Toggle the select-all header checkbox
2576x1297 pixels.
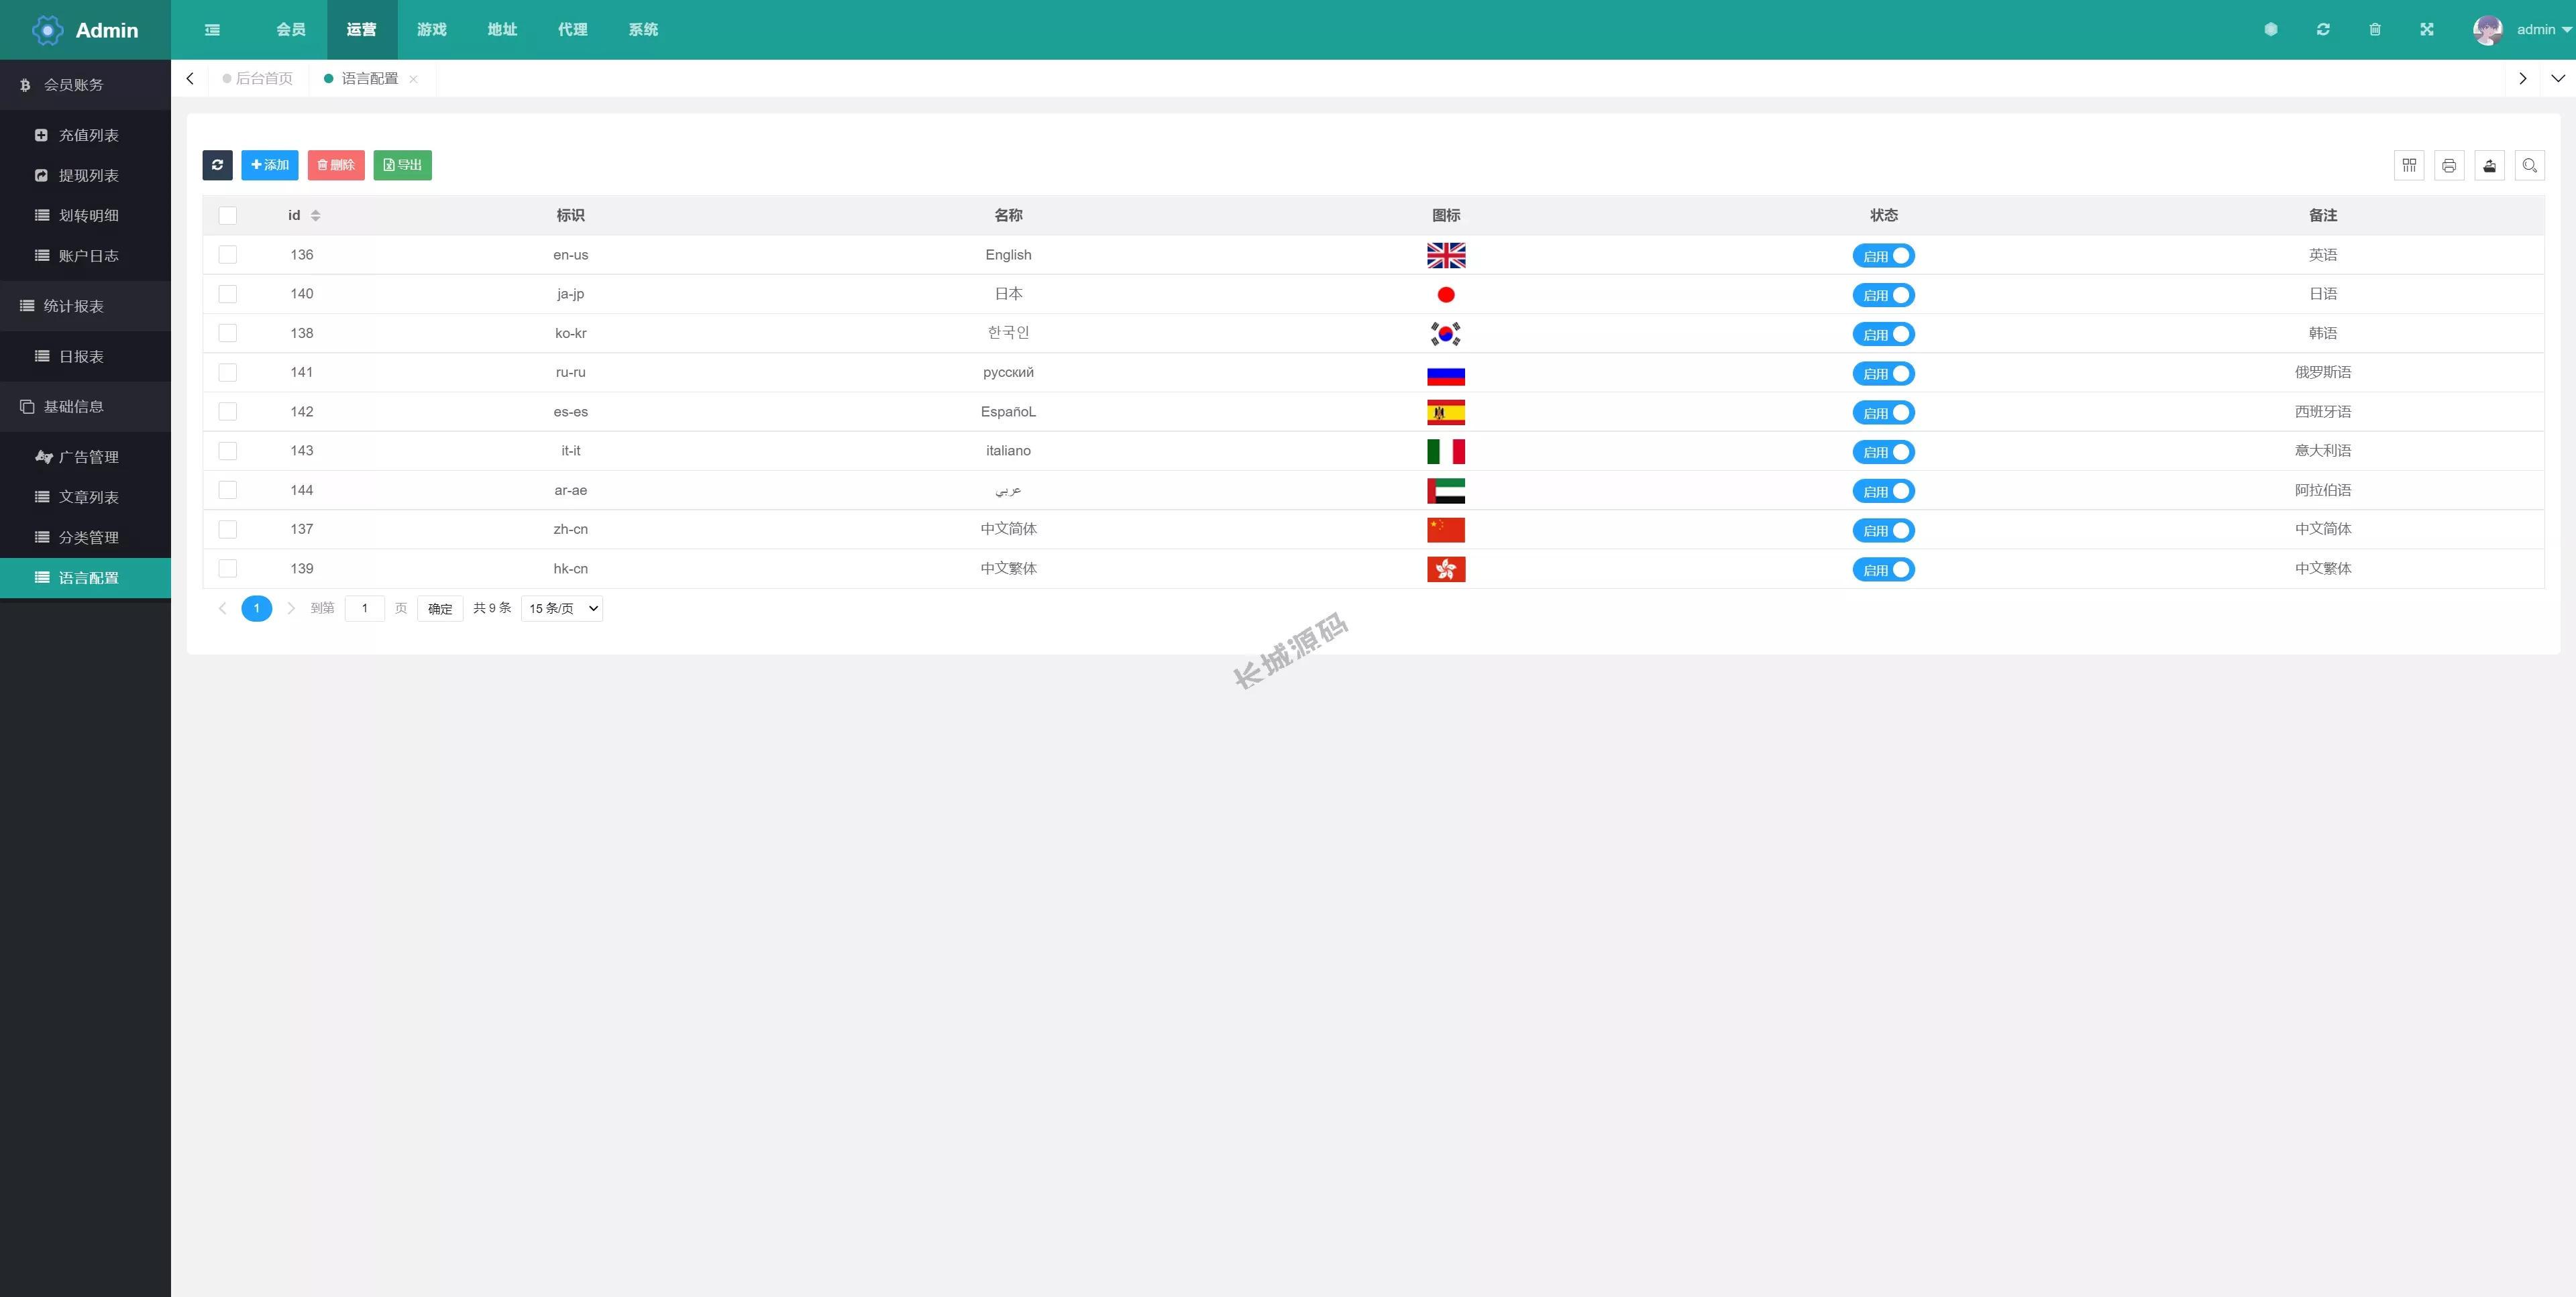click(x=228, y=216)
